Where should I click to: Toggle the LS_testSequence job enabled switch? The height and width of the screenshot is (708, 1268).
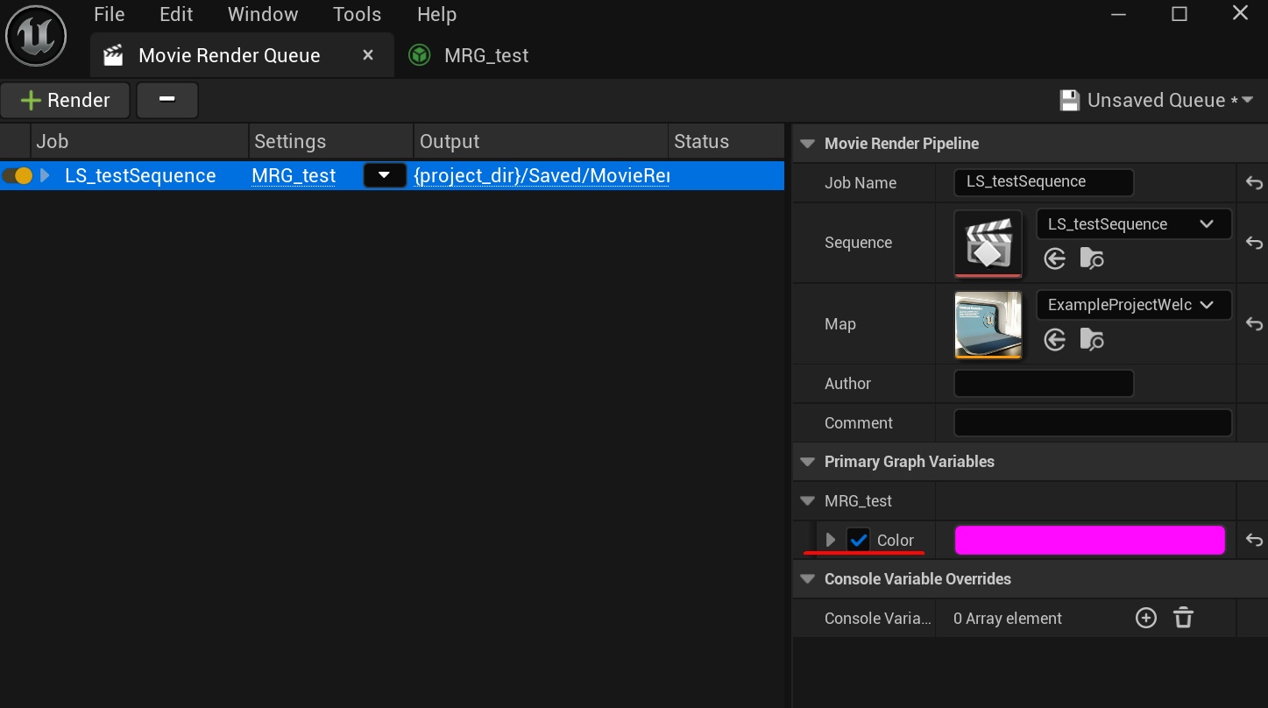(x=18, y=175)
